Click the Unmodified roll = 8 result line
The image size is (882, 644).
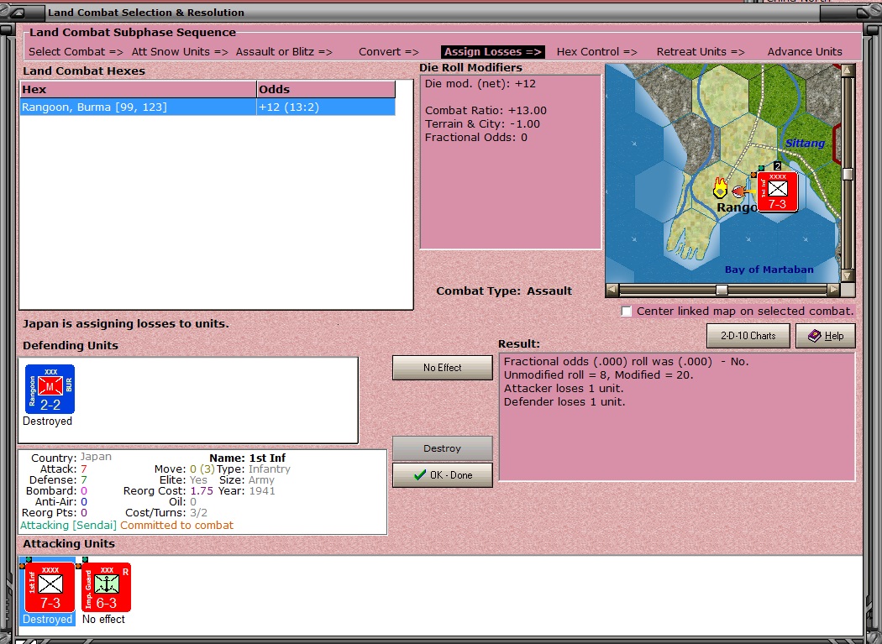(x=598, y=375)
